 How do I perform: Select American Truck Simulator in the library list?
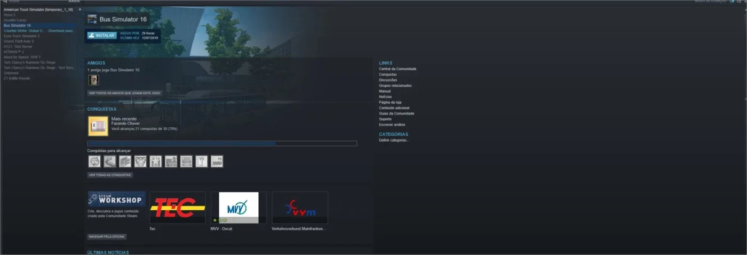38,10
